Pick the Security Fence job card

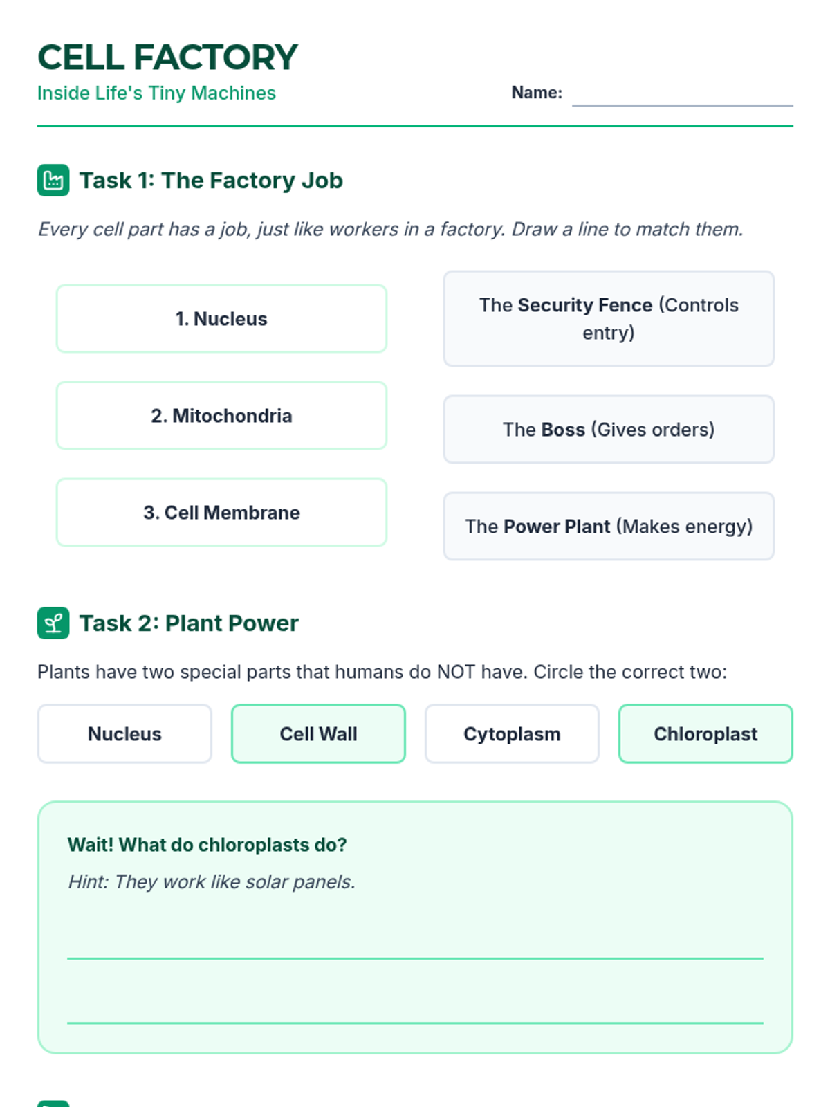pyautogui.click(x=609, y=319)
